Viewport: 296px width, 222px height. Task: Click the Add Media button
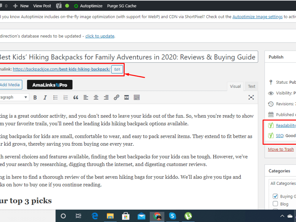[x=11, y=85]
